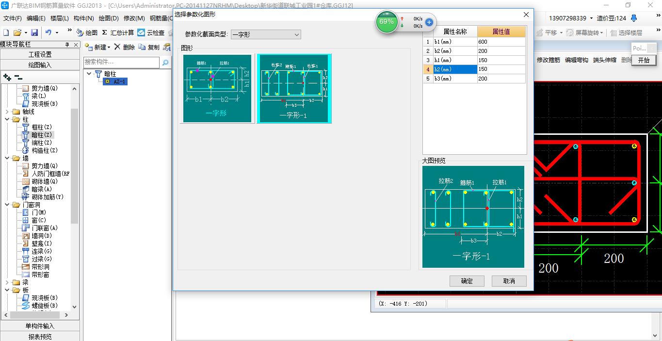
Task: Select 门(M) in the tree
Action: pos(39,212)
